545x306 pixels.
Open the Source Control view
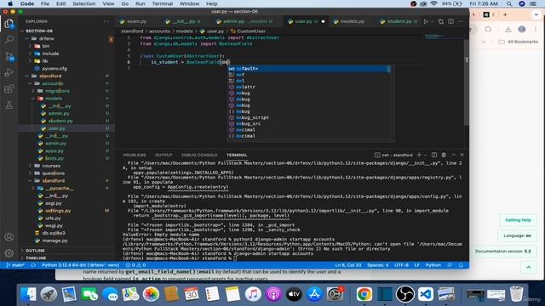tap(9, 56)
